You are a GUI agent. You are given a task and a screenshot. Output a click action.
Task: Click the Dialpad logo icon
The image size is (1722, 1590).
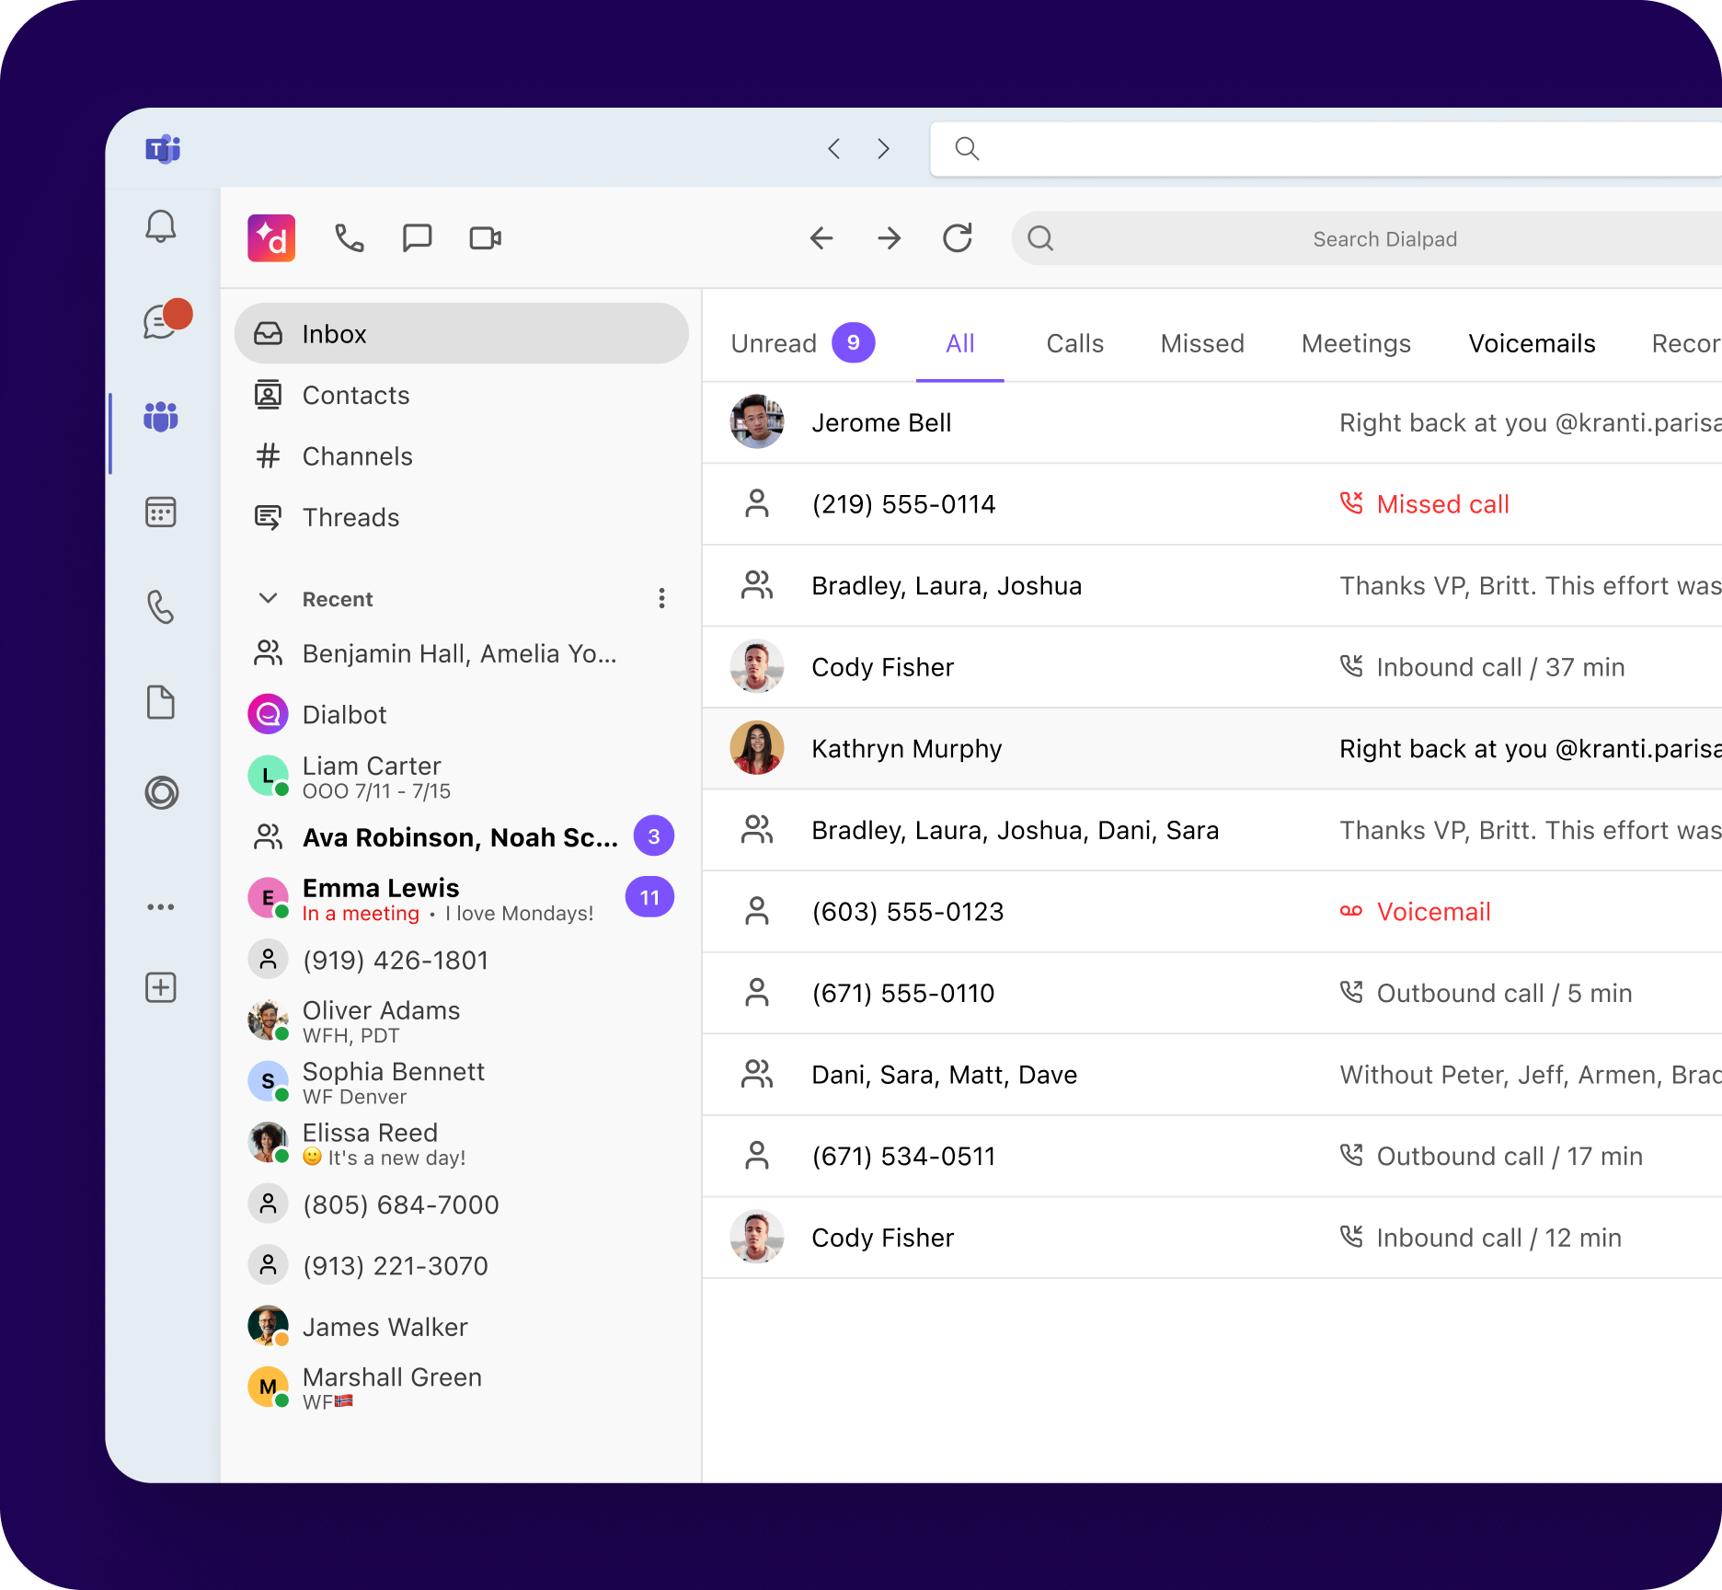point(271,238)
